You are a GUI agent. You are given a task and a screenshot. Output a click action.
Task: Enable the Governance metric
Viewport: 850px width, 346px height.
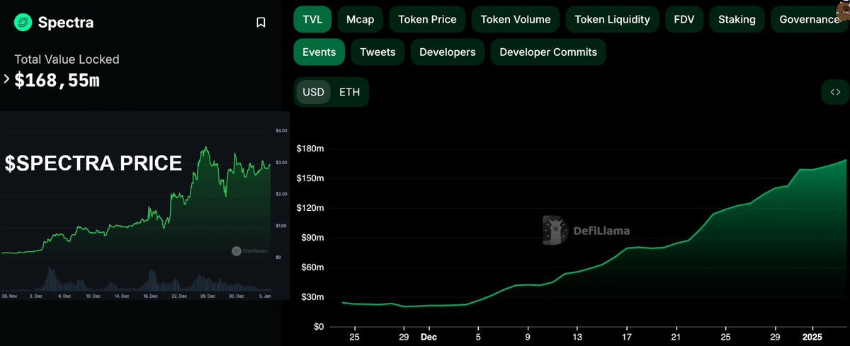tap(809, 20)
